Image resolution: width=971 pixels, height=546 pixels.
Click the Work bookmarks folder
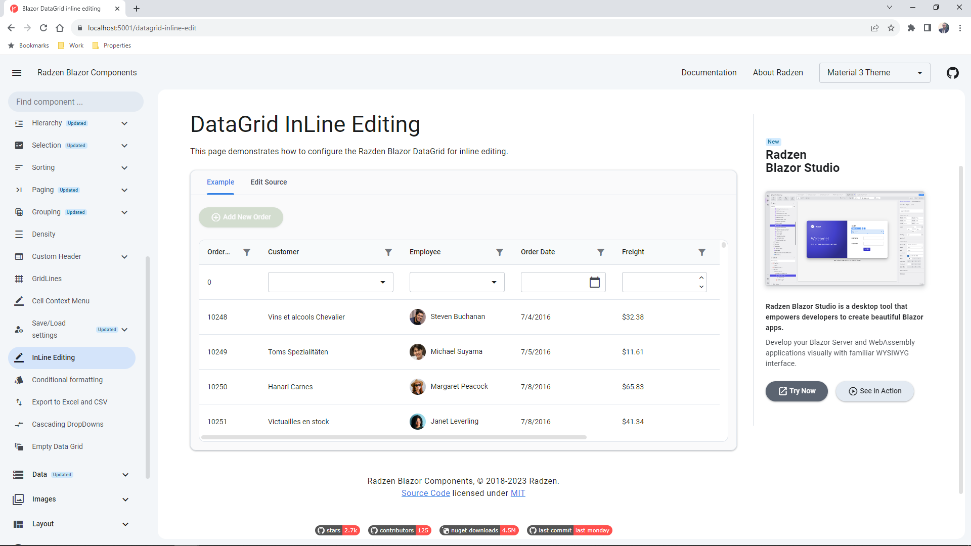(71, 45)
